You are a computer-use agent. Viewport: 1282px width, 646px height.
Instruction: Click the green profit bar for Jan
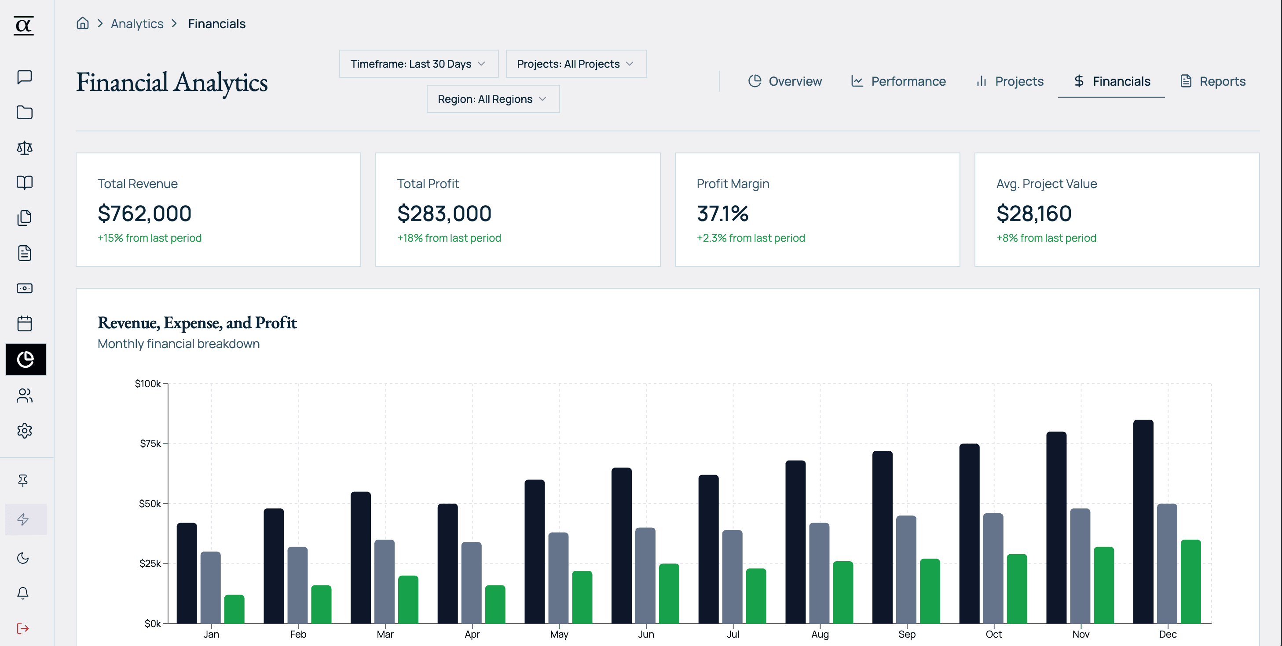tap(234, 609)
